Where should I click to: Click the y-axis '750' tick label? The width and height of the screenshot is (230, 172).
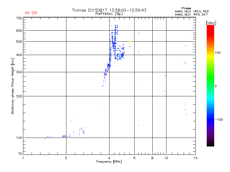click(x=19, y=18)
